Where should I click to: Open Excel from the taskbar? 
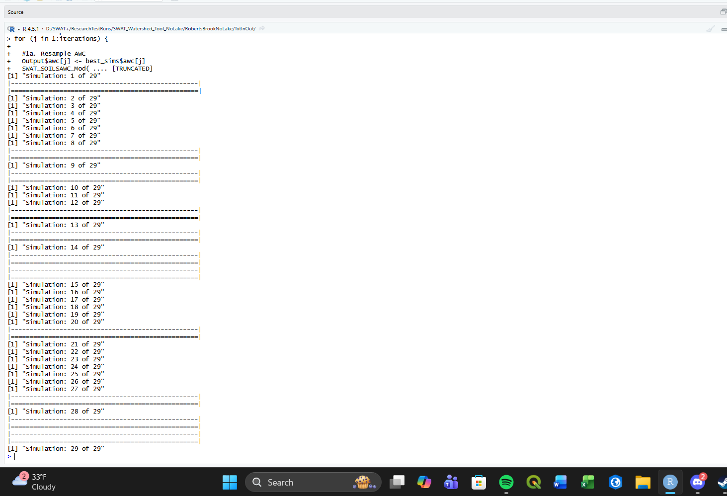[587, 482]
